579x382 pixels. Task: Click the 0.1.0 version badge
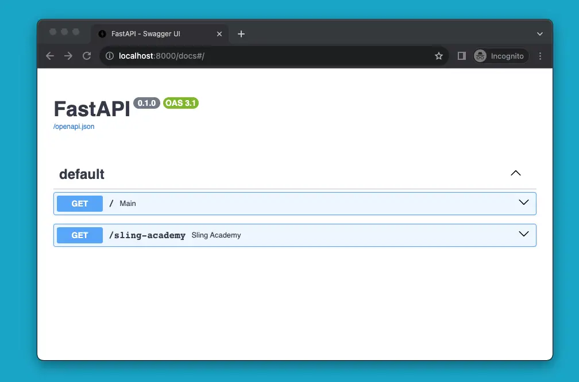(146, 103)
